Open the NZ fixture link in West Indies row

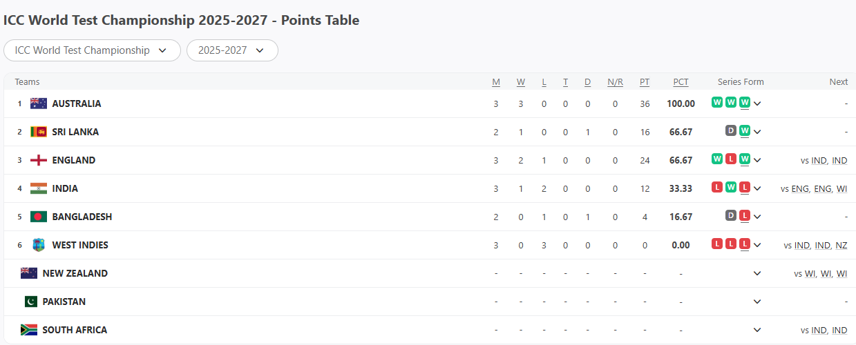click(x=841, y=246)
